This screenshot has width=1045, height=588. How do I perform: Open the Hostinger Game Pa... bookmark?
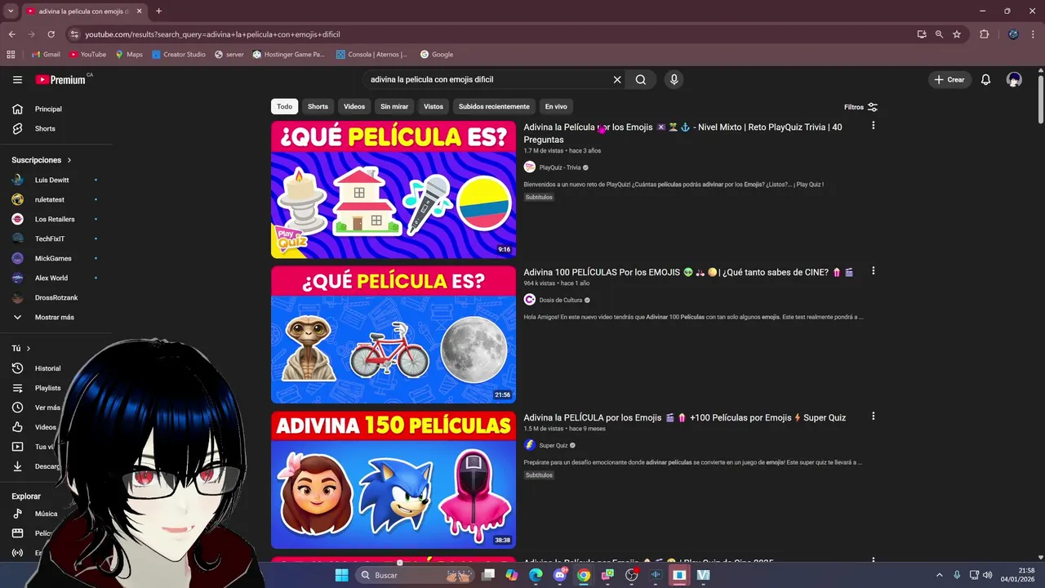tap(289, 55)
